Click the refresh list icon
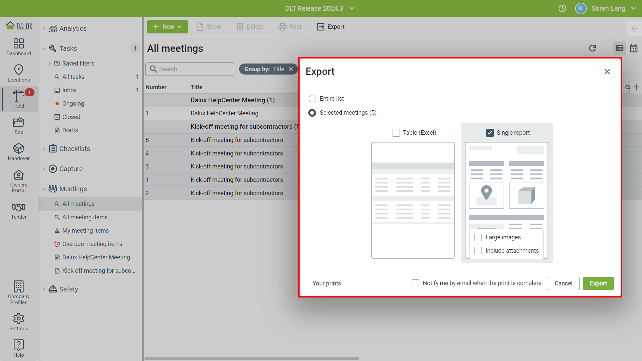This screenshot has height=361, width=642. tap(593, 48)
